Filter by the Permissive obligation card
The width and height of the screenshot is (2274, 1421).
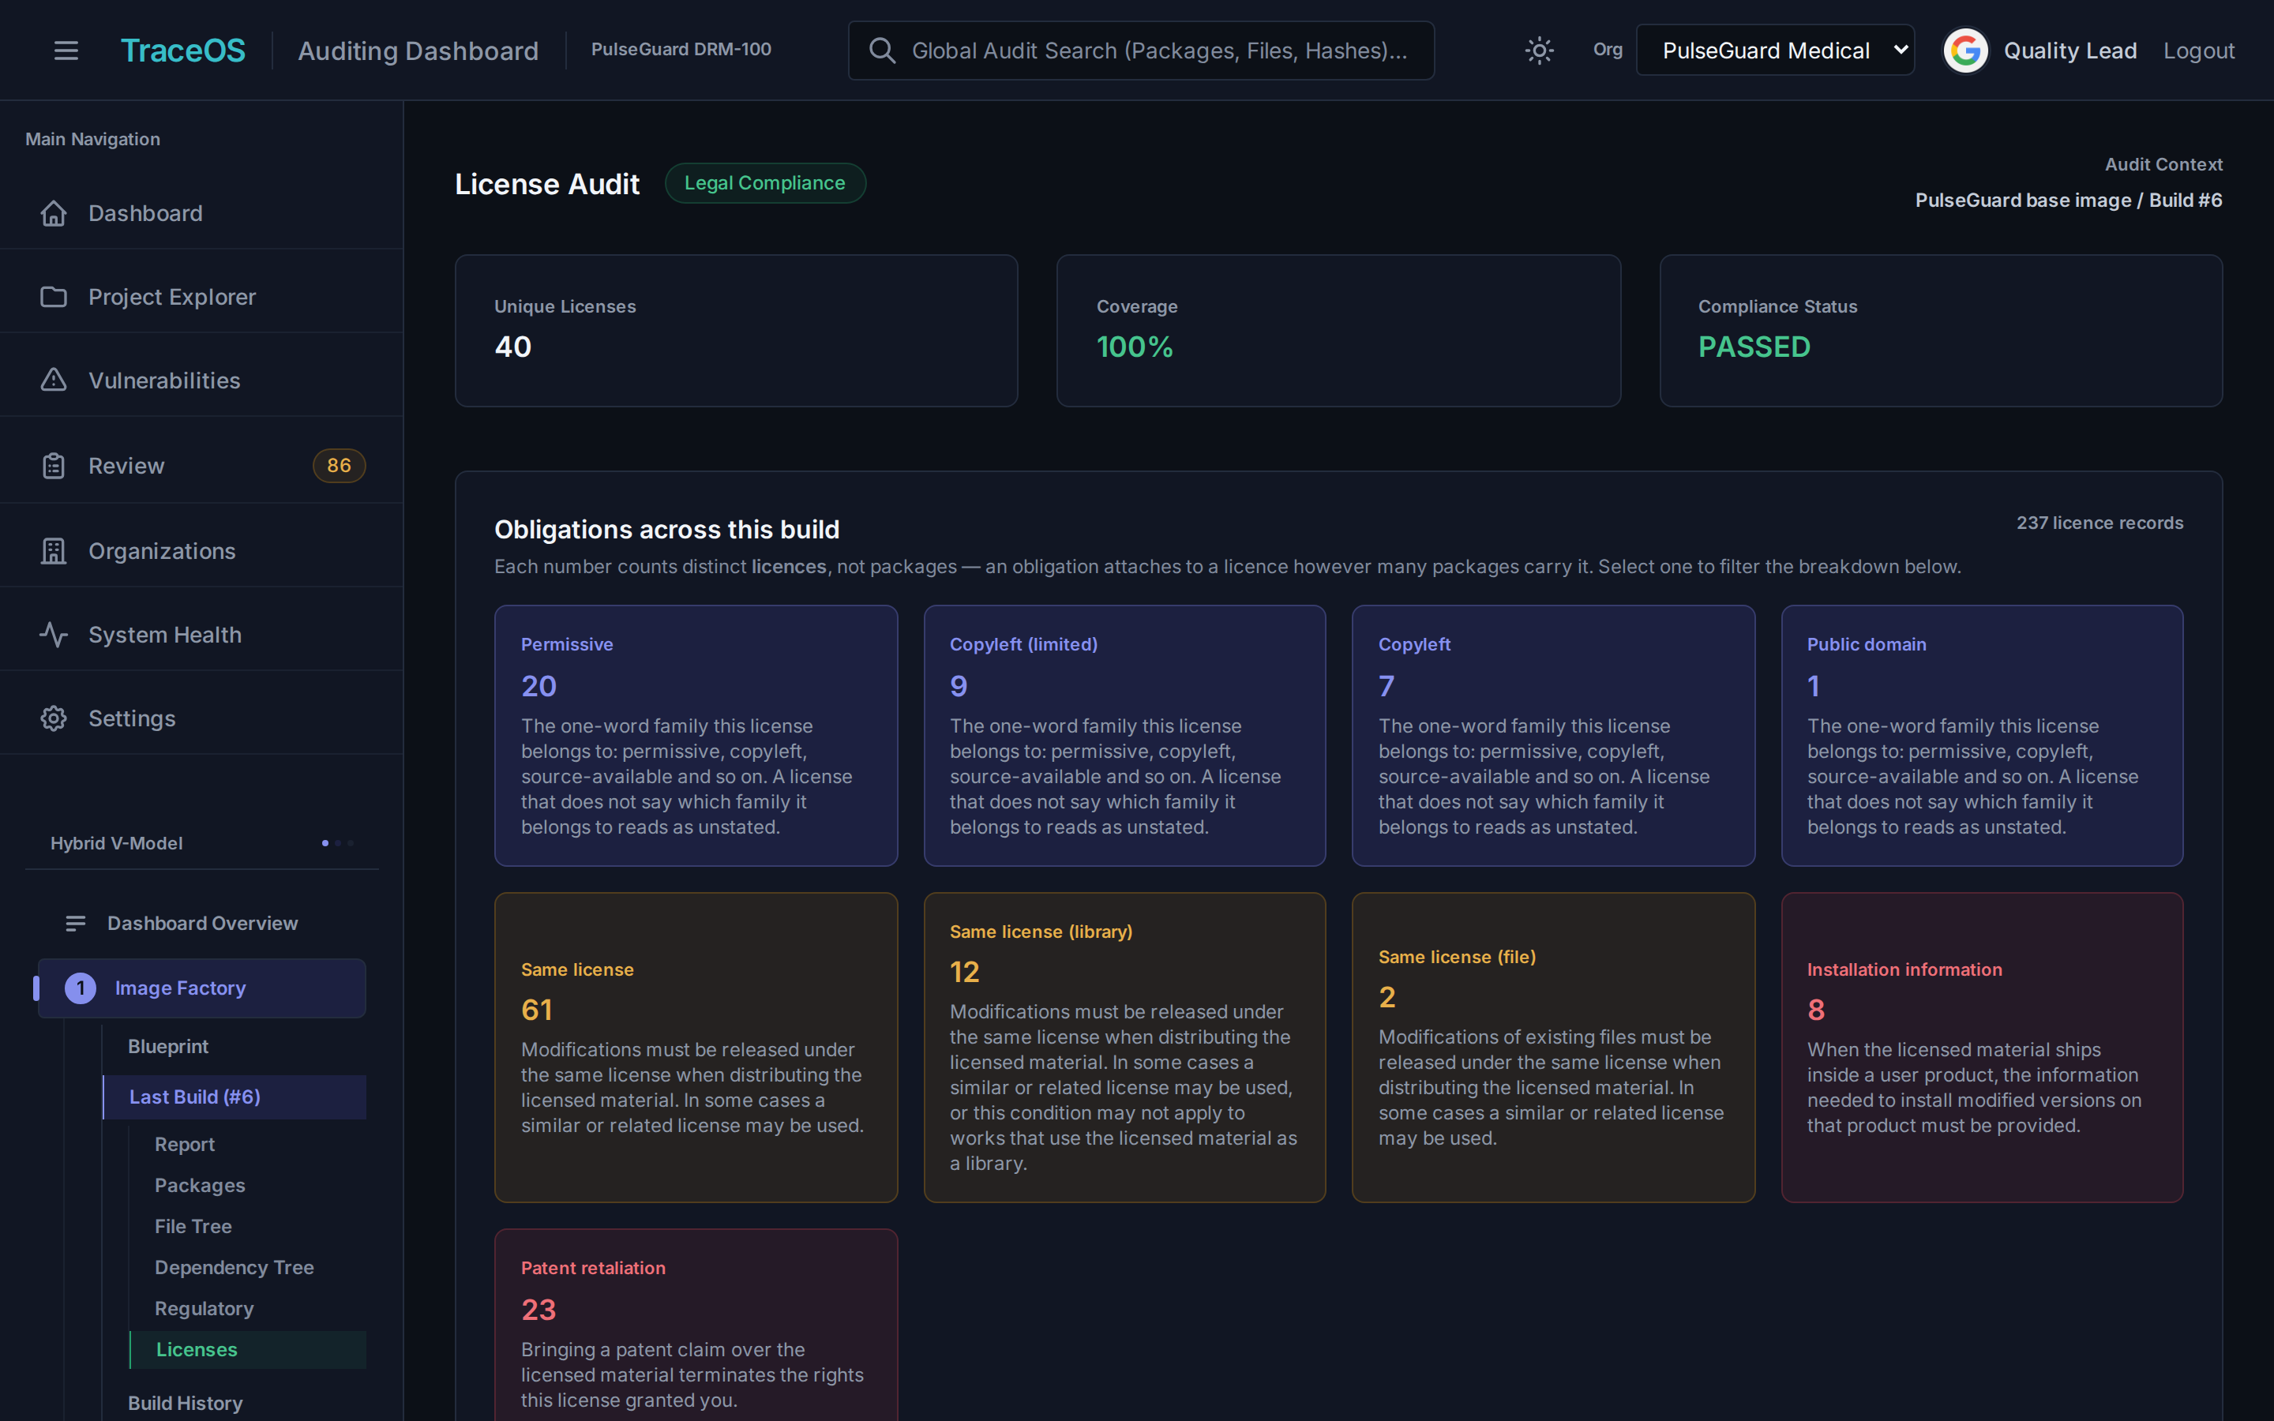click(x=696, y=736)
